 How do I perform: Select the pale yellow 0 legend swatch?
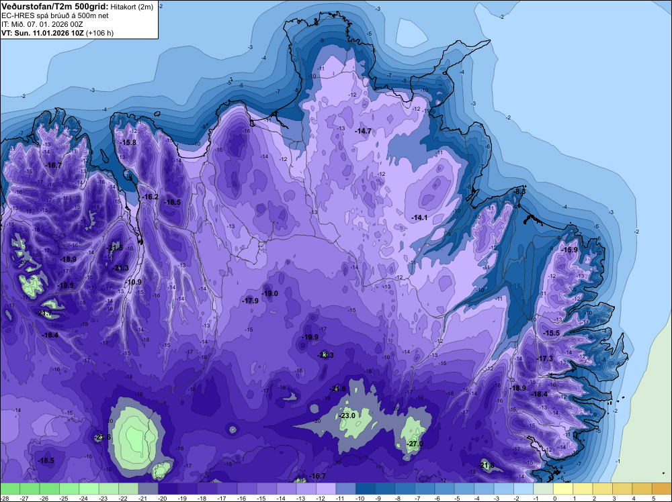pos(563,489)
